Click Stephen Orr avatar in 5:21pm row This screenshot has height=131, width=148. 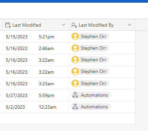click(75, 36)
